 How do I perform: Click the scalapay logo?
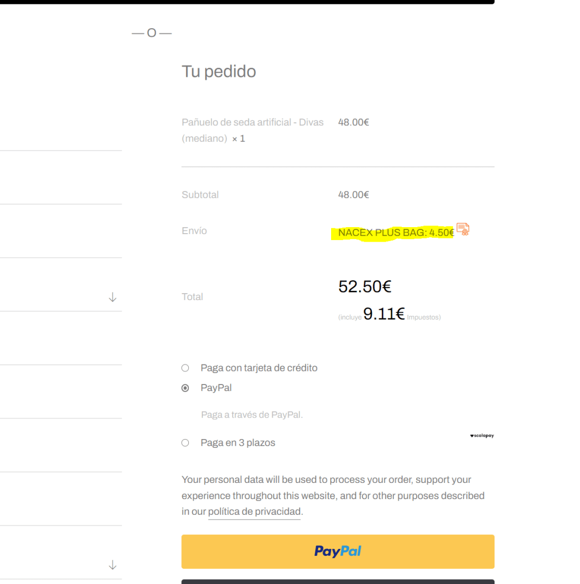pos(482,435)
